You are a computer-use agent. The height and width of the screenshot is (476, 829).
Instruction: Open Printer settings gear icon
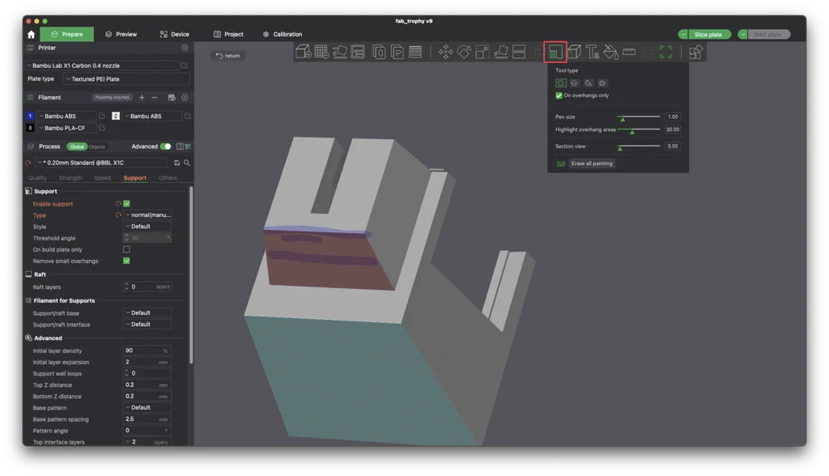(x=185, y=48)
